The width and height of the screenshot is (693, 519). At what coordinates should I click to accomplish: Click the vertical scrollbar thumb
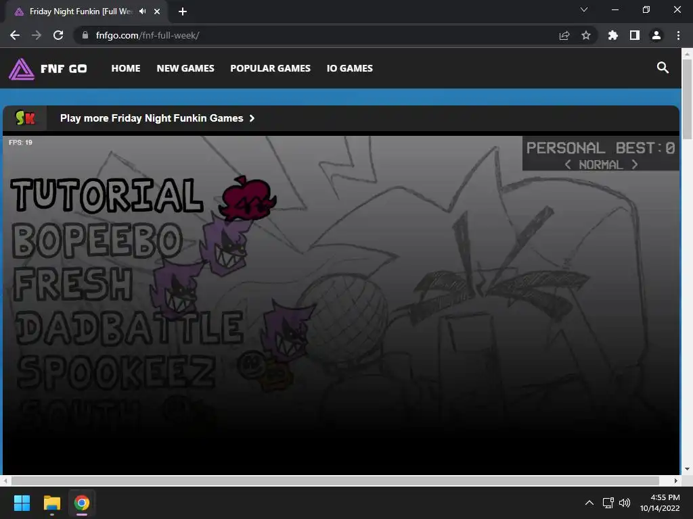pyautogui.click(x=687, y=99)
